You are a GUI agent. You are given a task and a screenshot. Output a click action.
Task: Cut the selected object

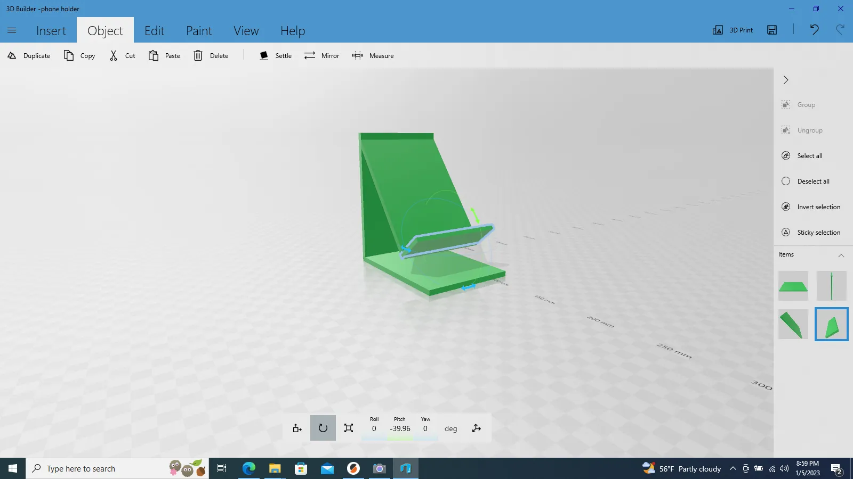tap(122, 55)
